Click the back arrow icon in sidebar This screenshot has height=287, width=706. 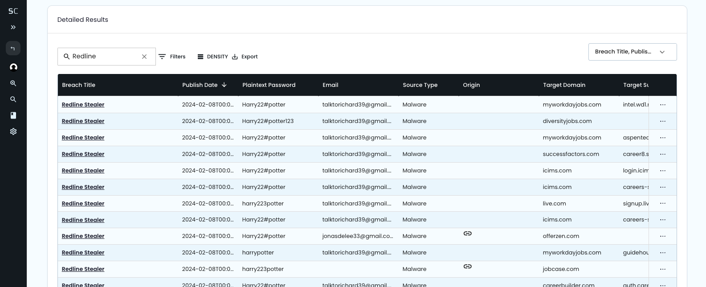pyautogui.click(x=13, y=48)
